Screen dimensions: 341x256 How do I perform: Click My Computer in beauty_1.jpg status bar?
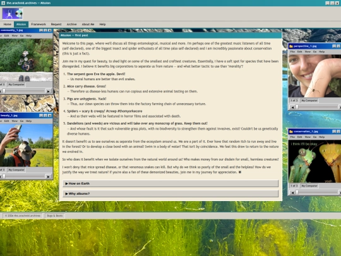(x=16, y=170)
